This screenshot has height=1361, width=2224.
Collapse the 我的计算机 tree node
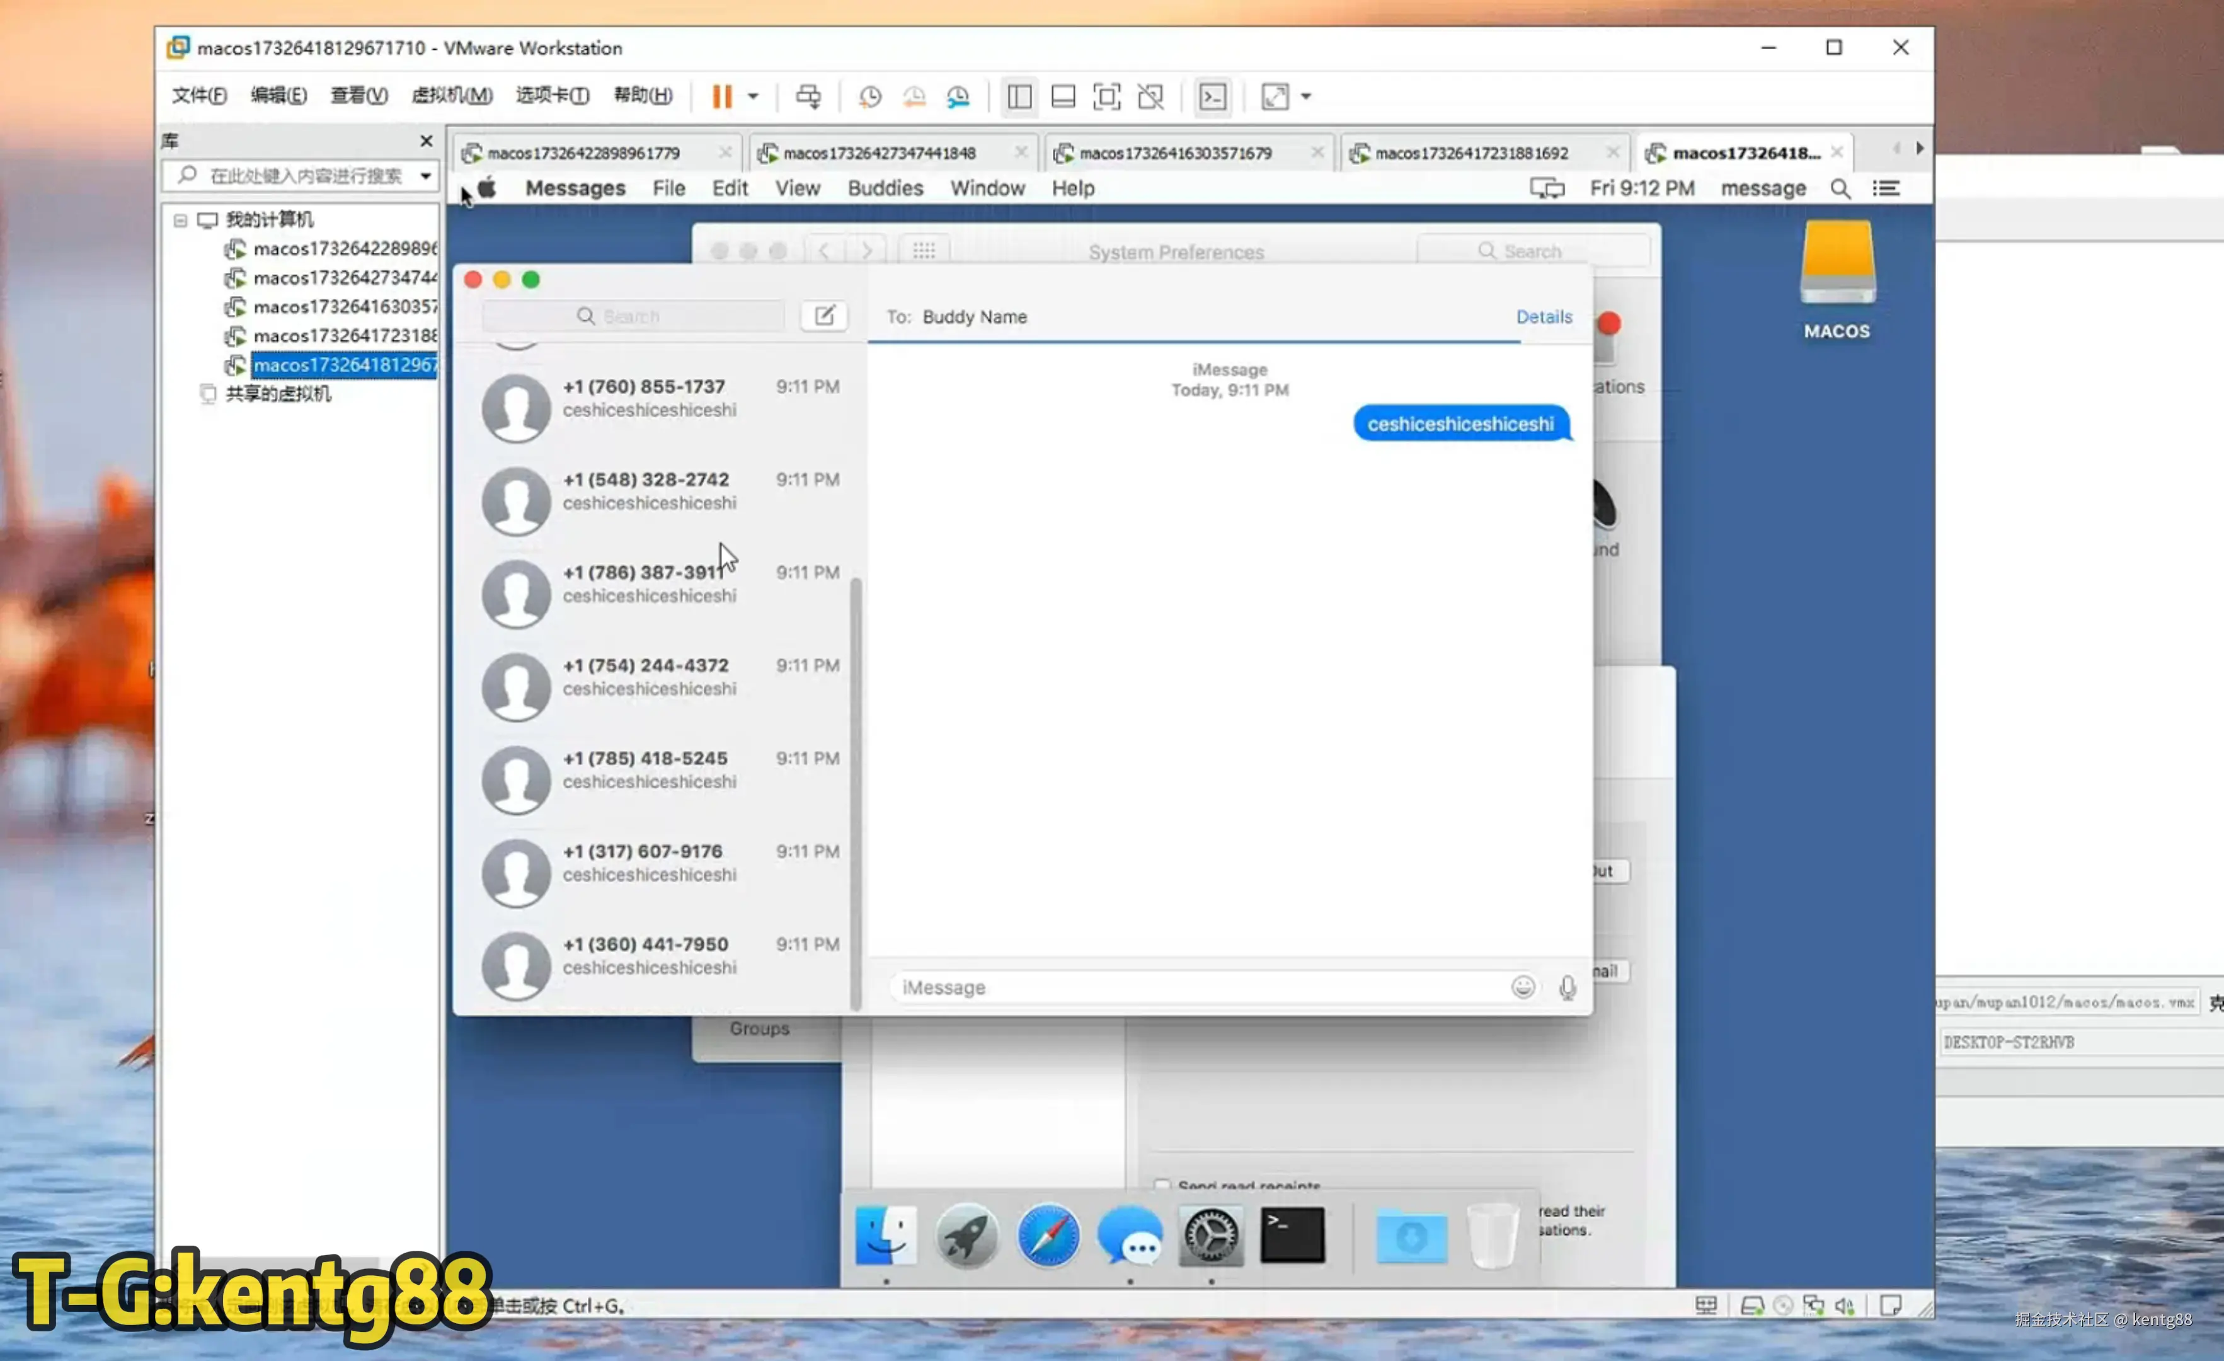[x=180, y=219]
